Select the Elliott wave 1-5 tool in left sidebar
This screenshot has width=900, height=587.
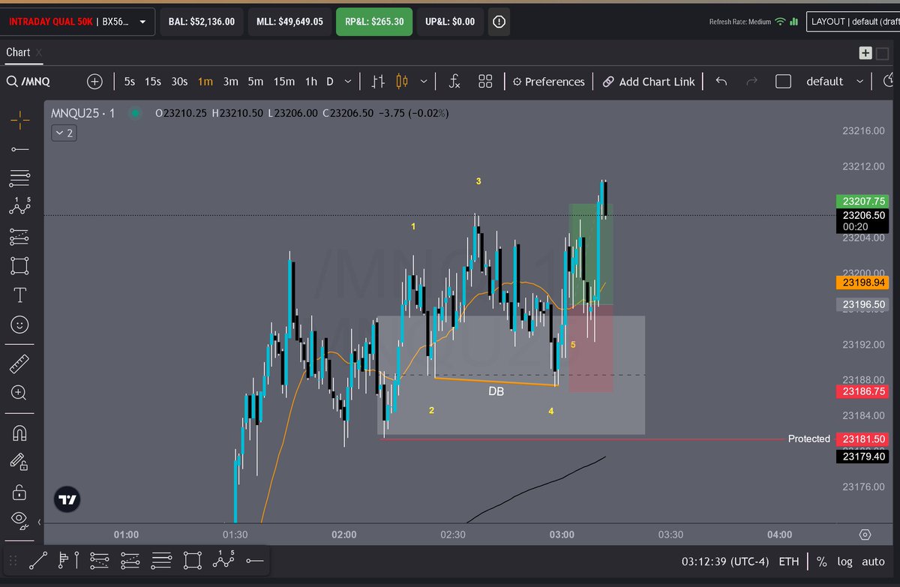(20, 207)
